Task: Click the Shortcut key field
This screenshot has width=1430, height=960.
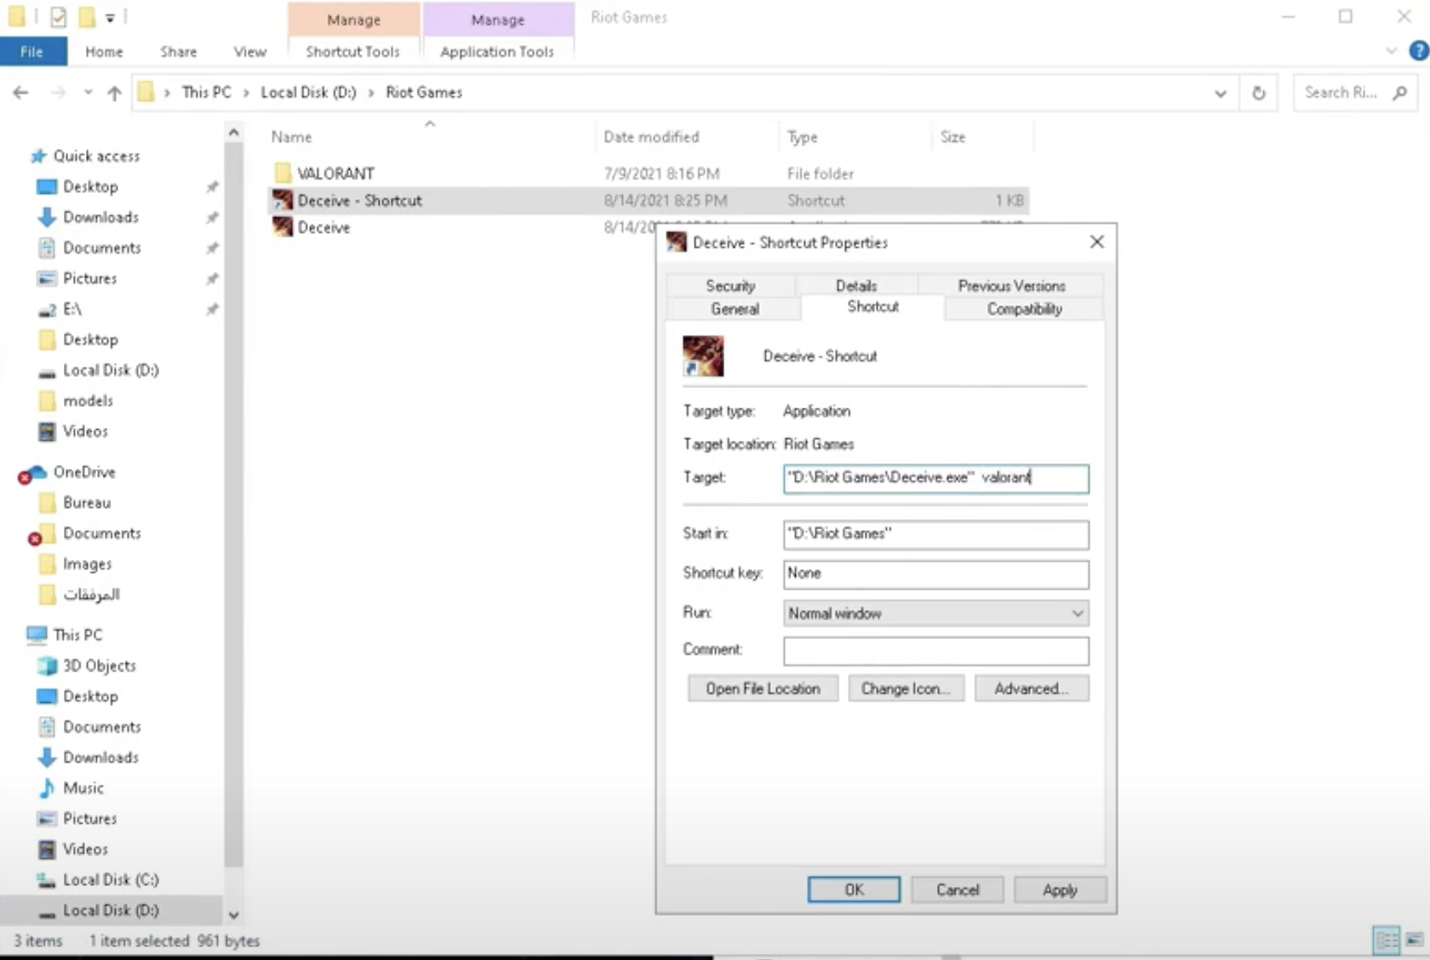Action: [x=935, y=574]
